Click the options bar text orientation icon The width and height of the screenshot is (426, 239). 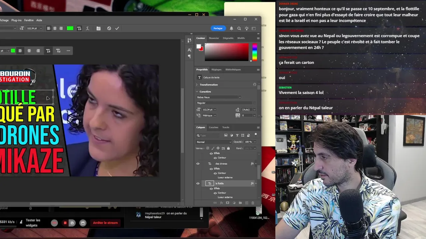point(79,29)
